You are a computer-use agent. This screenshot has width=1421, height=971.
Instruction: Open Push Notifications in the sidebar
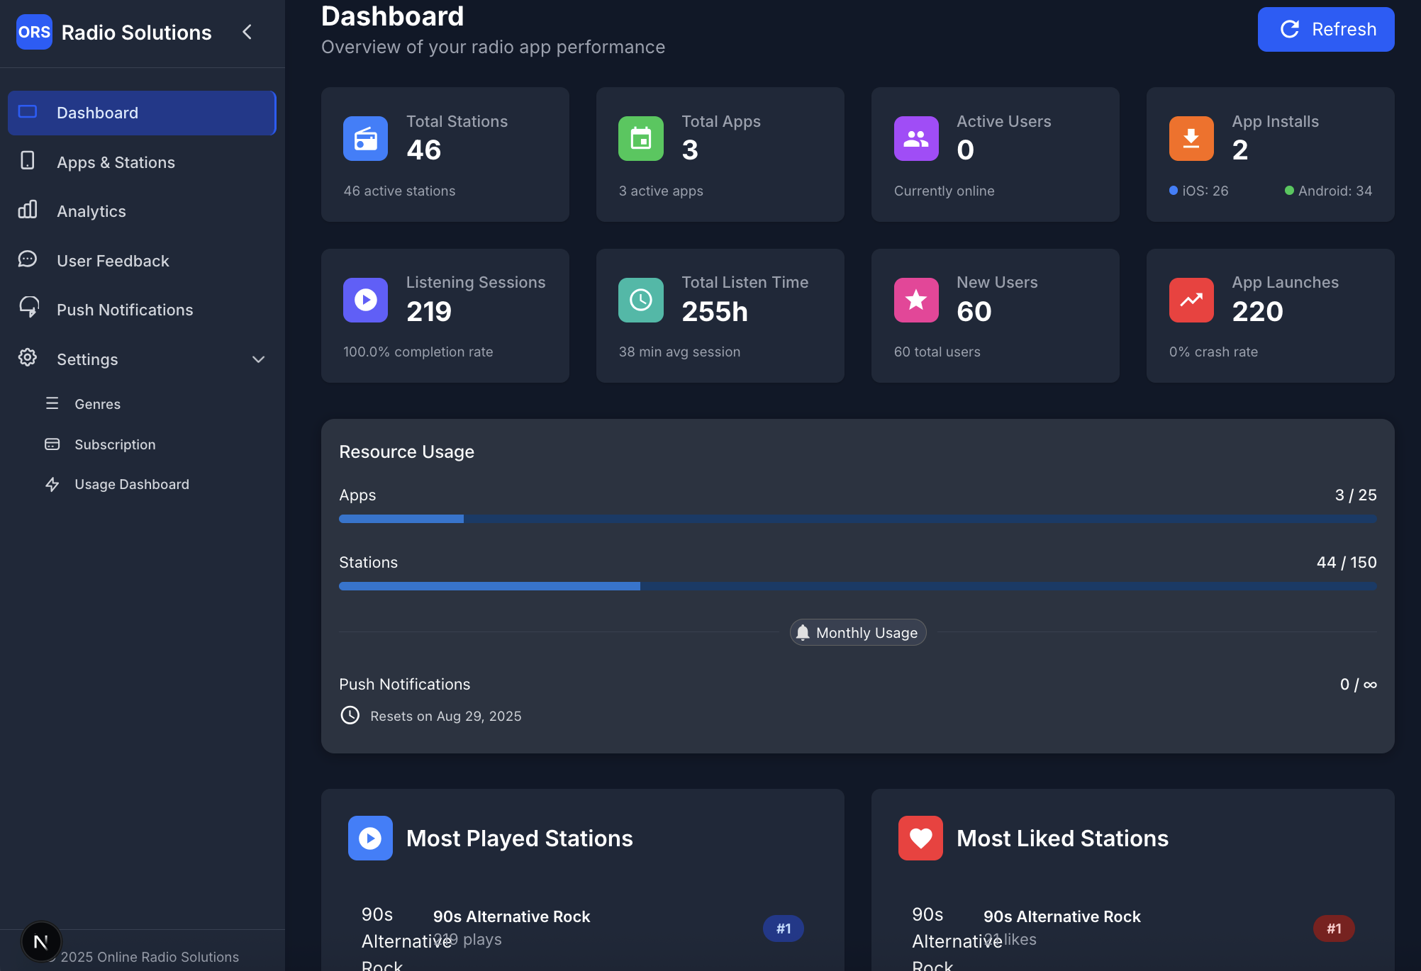[x=124, y=310]
